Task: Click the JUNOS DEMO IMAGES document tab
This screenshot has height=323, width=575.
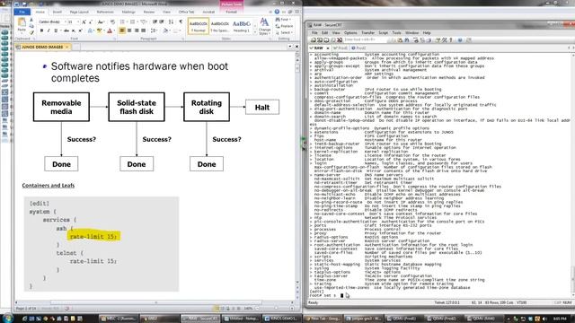Action: pos(42,47)
